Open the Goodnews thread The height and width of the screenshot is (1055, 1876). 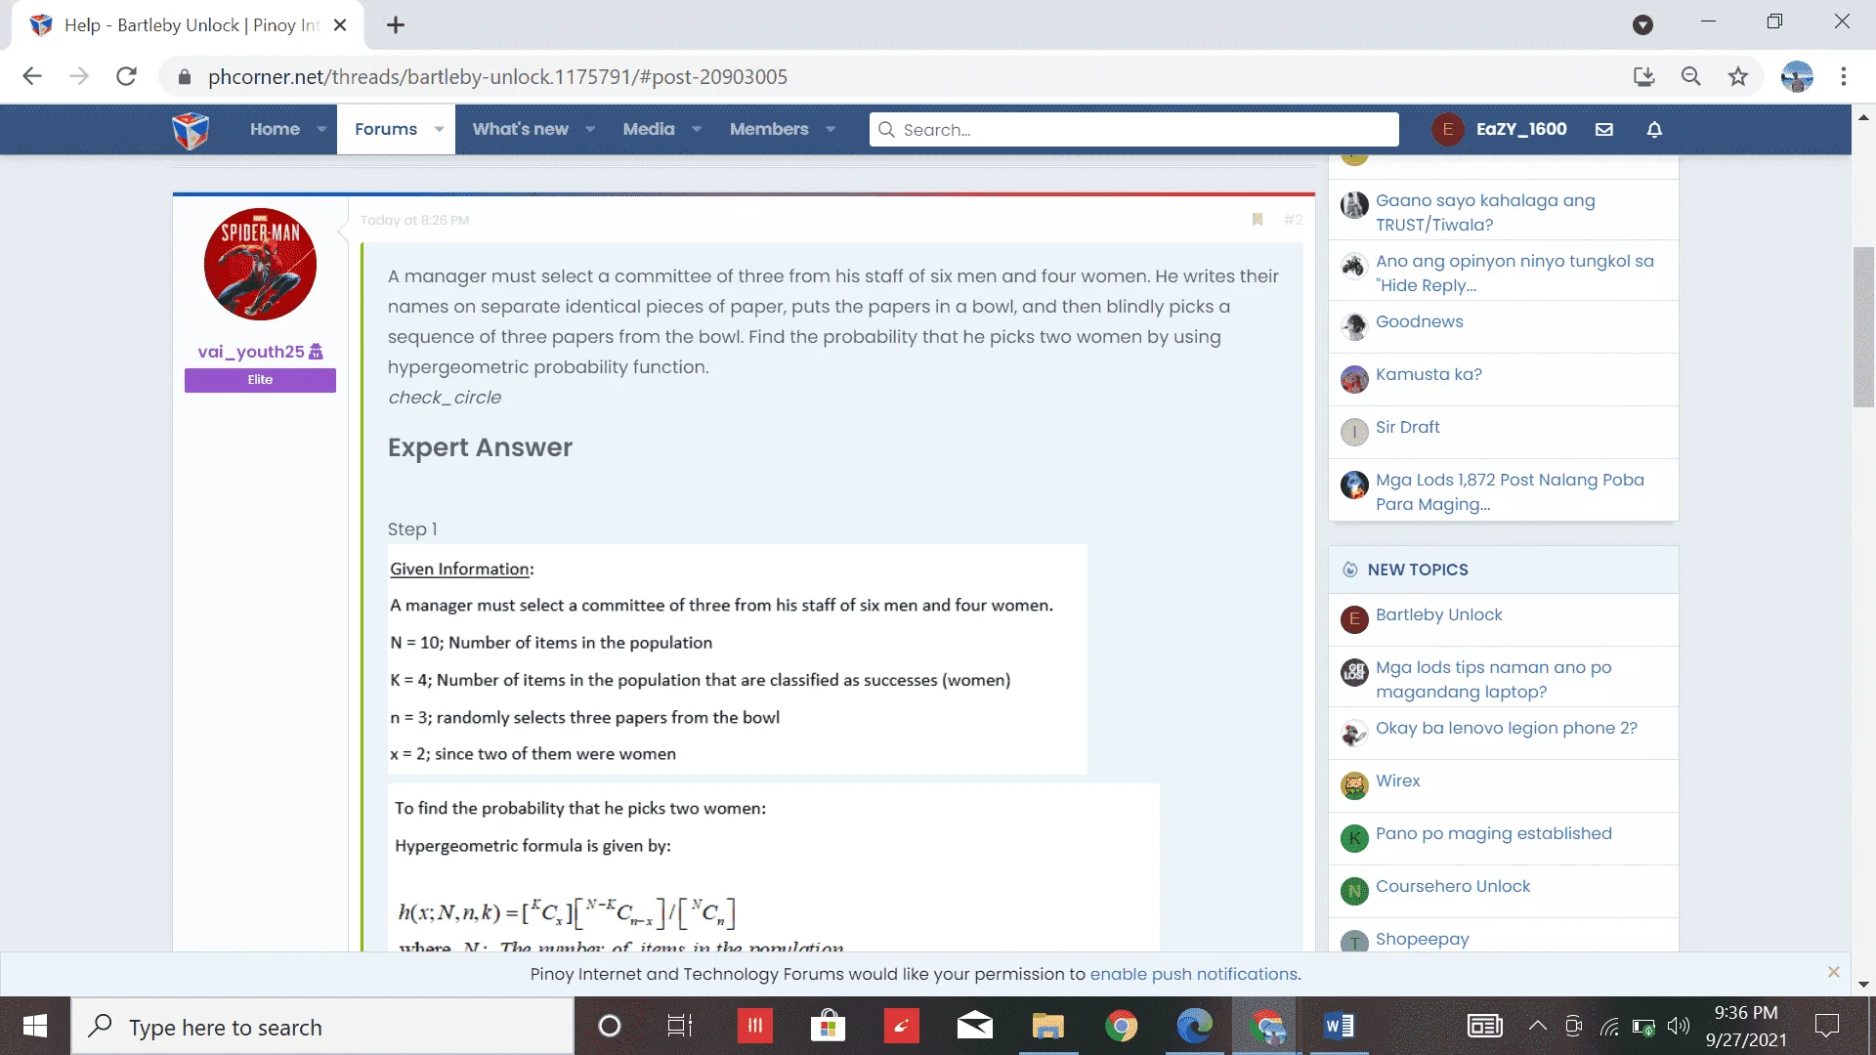click(1419, 321)
